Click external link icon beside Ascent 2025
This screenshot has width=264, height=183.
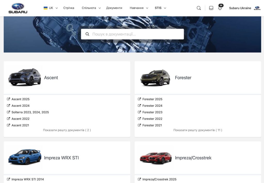coord(9,99)
